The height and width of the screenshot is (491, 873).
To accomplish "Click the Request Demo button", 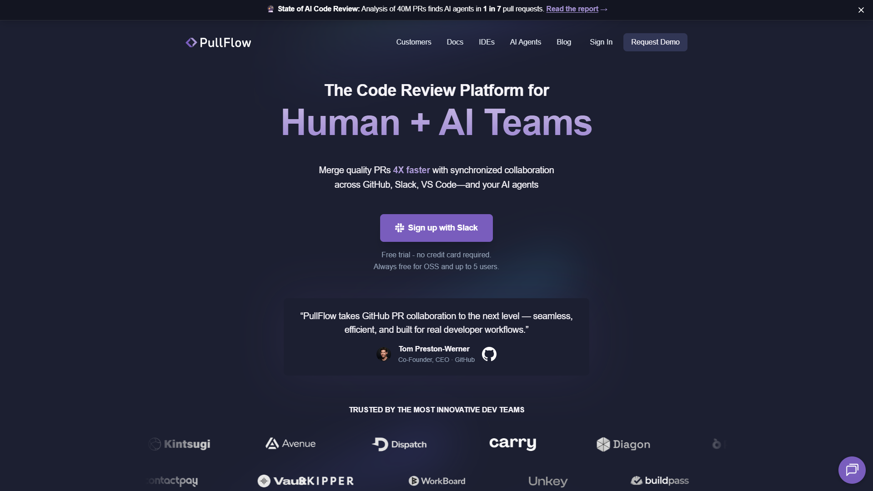I will click(655, 42).
